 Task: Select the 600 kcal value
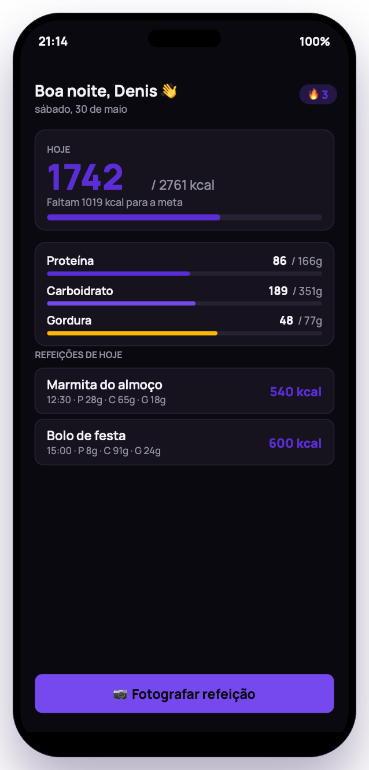(295, 443)
